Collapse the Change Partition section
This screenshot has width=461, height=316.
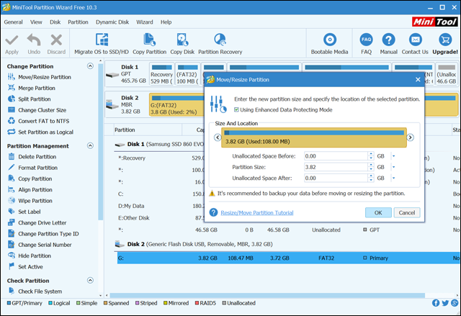pyautogui.click(x=90, y=66)
